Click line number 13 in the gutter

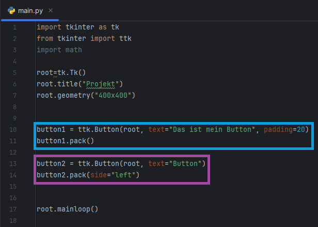point(13,164)
